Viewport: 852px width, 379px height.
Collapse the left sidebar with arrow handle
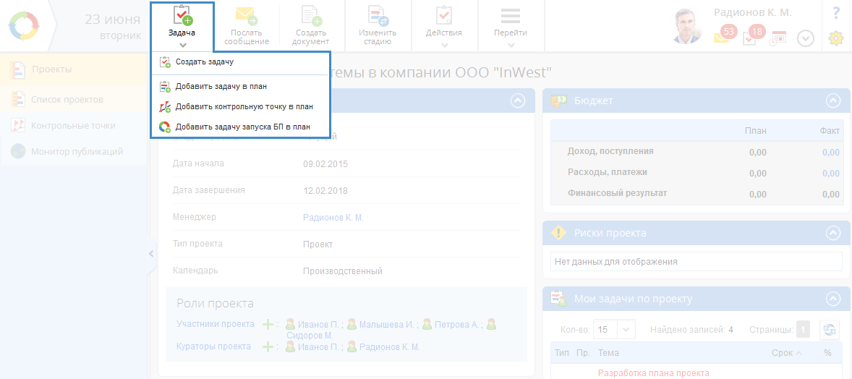pyautogui.click(x=151, y=254)
